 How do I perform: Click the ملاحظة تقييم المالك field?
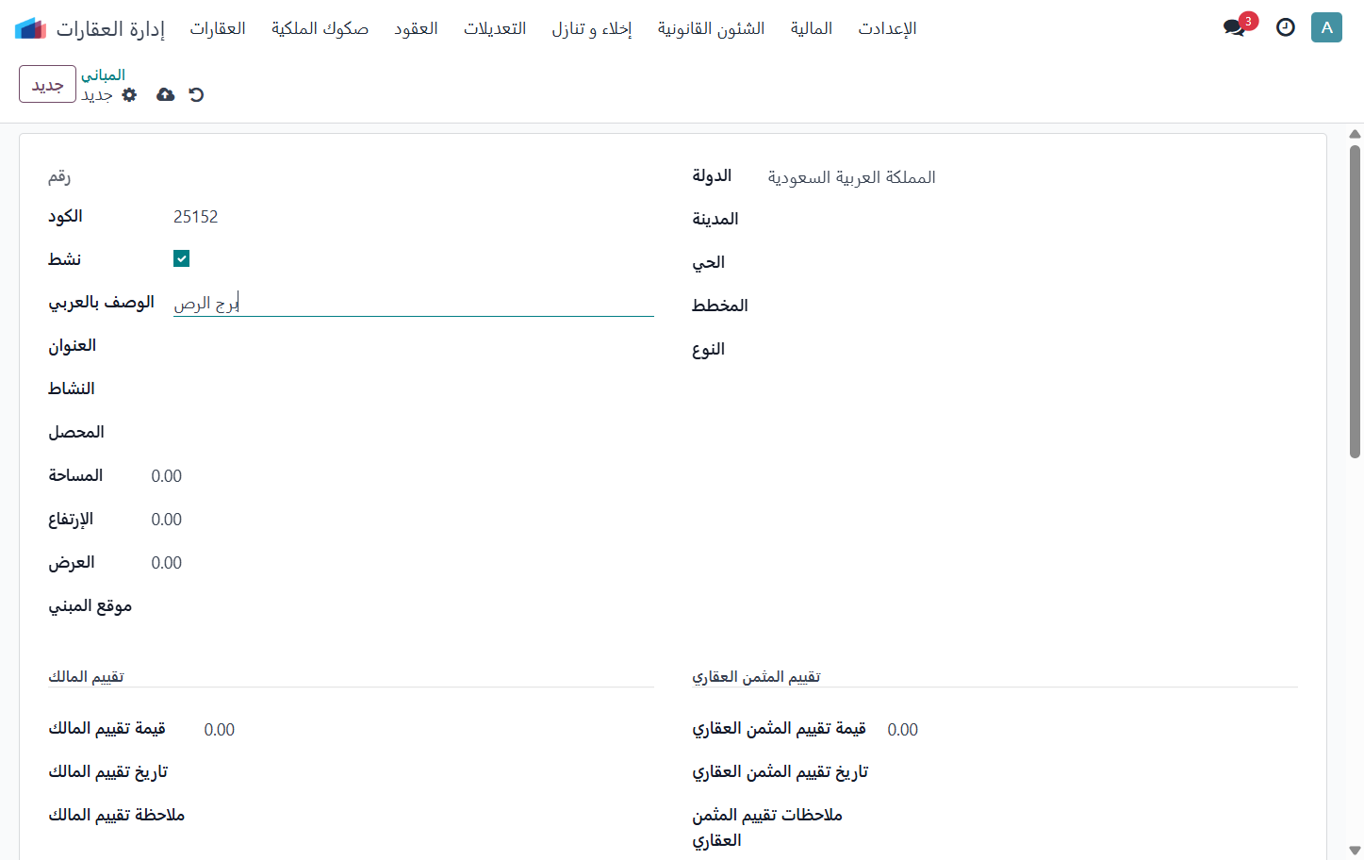(429, 815)
